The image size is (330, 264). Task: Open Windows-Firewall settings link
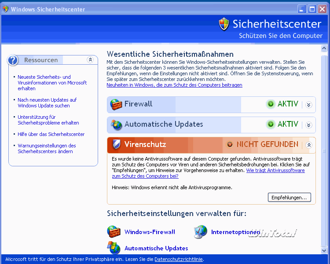click(x=150, y=232)
